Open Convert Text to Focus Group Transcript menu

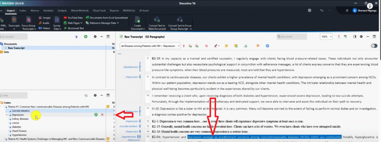pyautogui.click(x=180, y=23)
